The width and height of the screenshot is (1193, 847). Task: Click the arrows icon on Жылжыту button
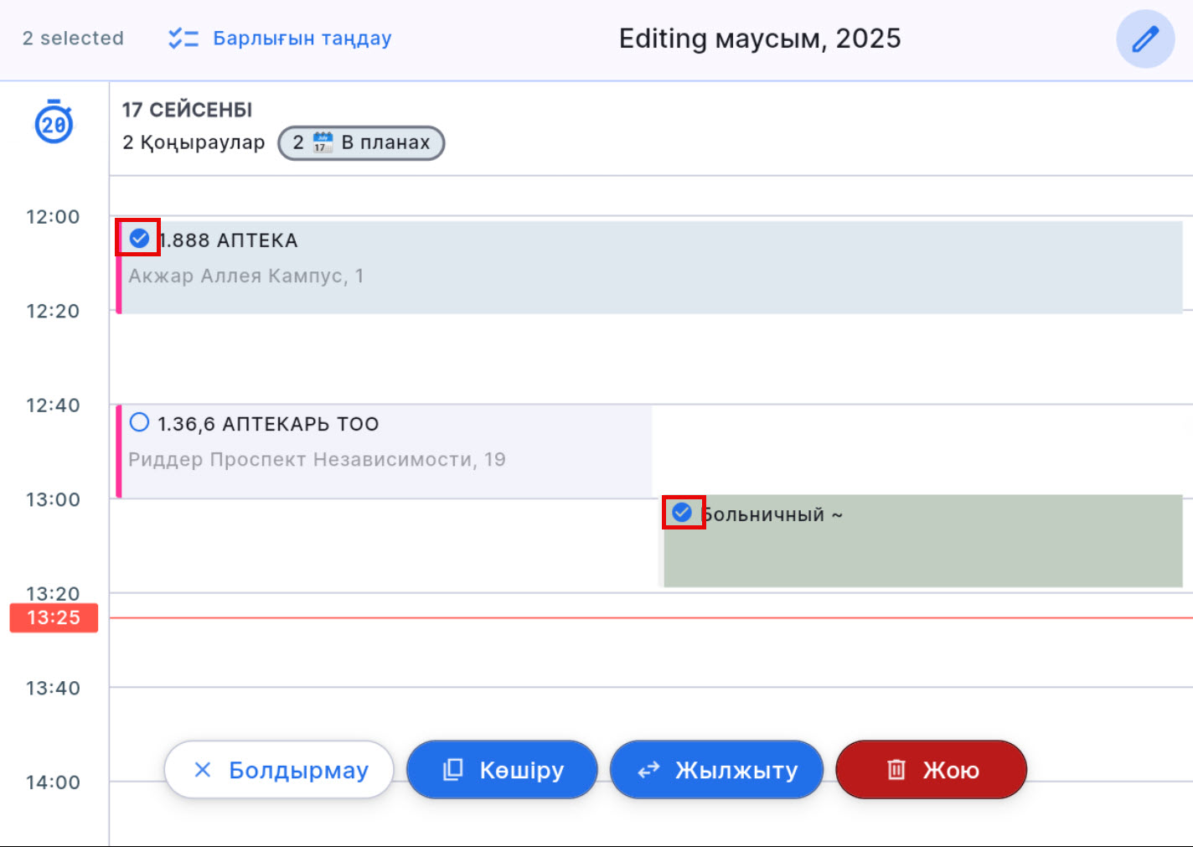tap(648, 769)
